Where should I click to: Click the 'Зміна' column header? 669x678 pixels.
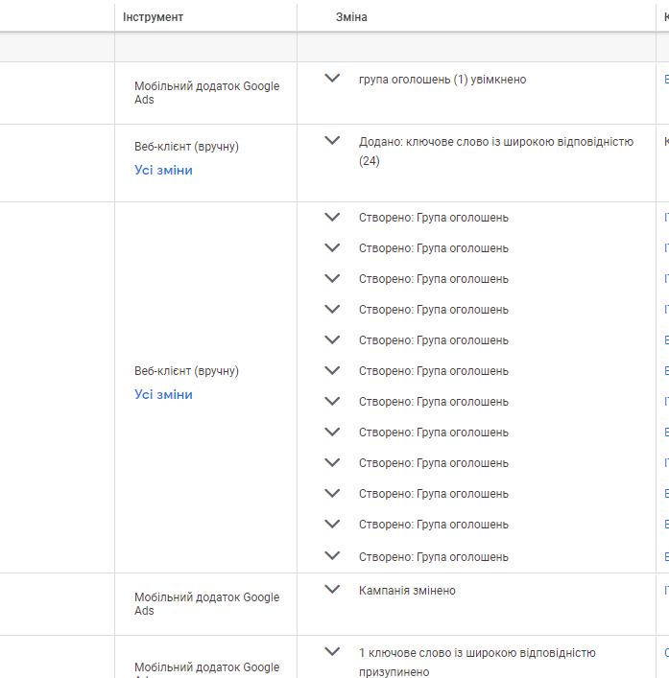pos(351,17)
